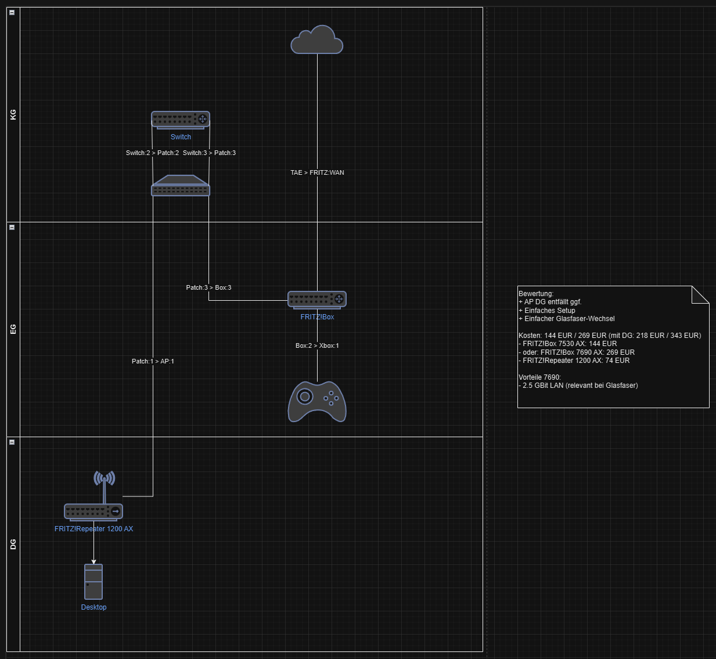The image size is (716, 659).
Task: Click the WiFi antenna symbol on the repeater
Action: [104, 479]
